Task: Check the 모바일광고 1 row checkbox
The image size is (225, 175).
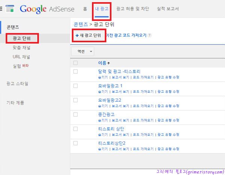Action: (75, 86)
